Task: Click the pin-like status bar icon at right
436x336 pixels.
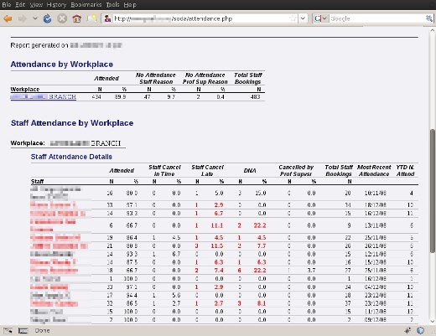Action: 407,331
